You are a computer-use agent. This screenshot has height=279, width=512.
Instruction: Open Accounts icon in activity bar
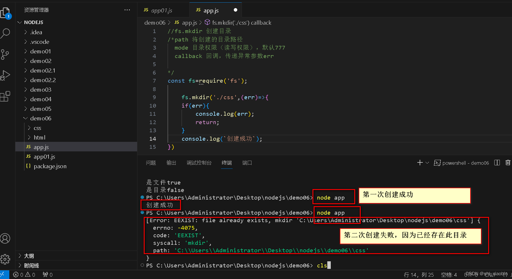(x=5, y=238)
